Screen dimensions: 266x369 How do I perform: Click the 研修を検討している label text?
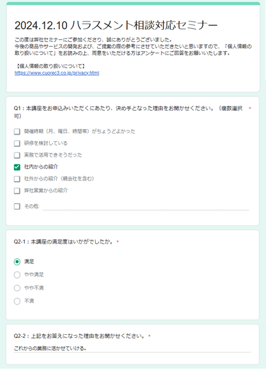pos(46,143)
